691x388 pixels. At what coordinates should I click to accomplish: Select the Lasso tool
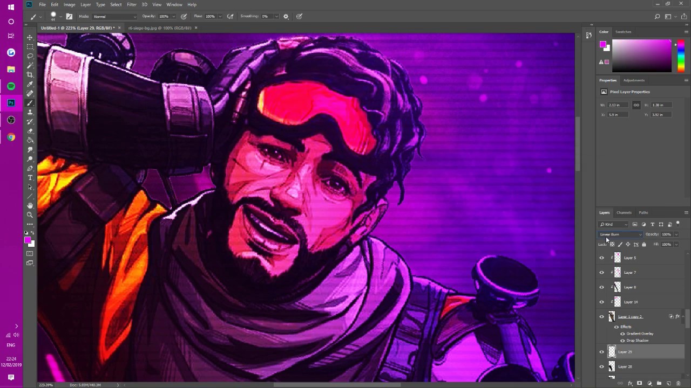pos(30,56)
